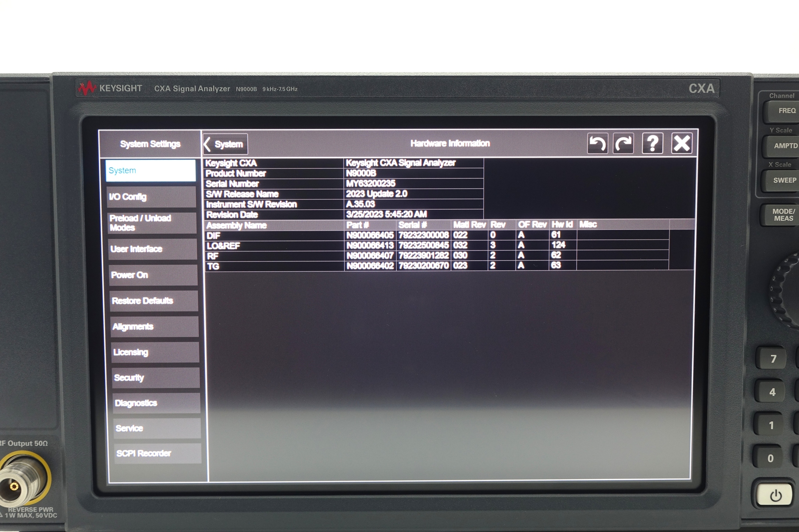Click software revision A.35.03

click(360, 204)
